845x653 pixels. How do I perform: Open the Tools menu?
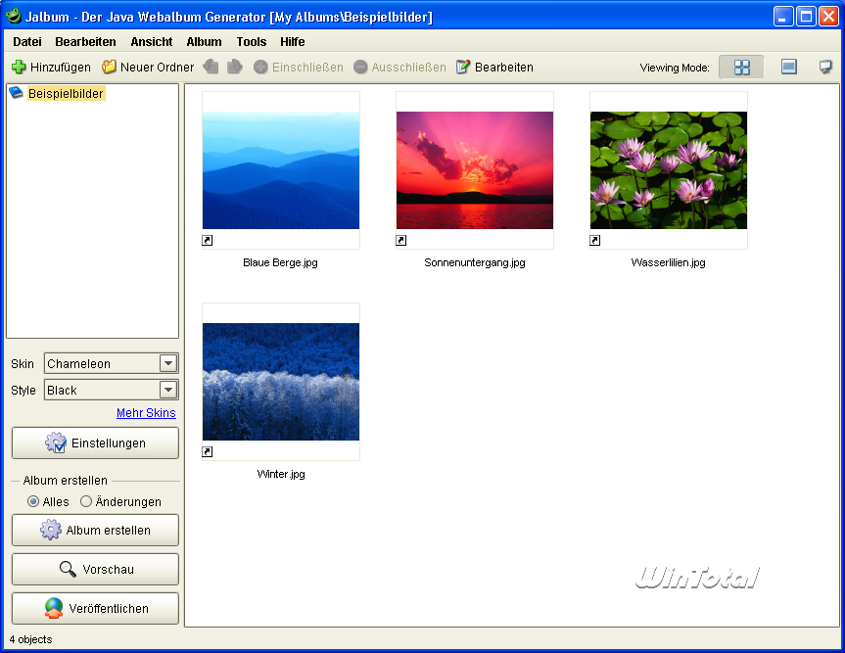[251, 42]
